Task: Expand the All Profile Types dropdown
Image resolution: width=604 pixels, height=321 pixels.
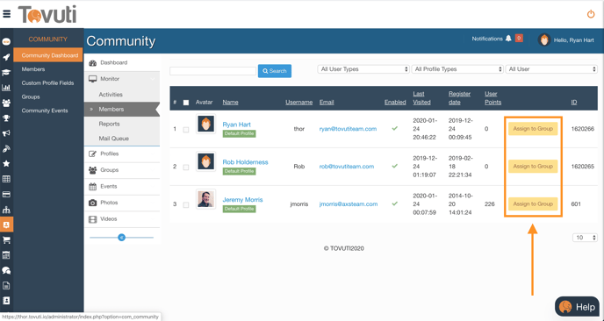Action: pos(457,69)
